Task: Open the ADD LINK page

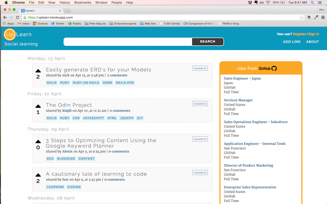Action: coord(292,42)
